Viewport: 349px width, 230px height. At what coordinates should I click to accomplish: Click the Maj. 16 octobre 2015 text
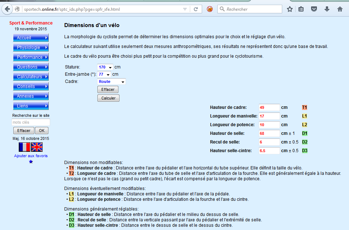[31, 138]
